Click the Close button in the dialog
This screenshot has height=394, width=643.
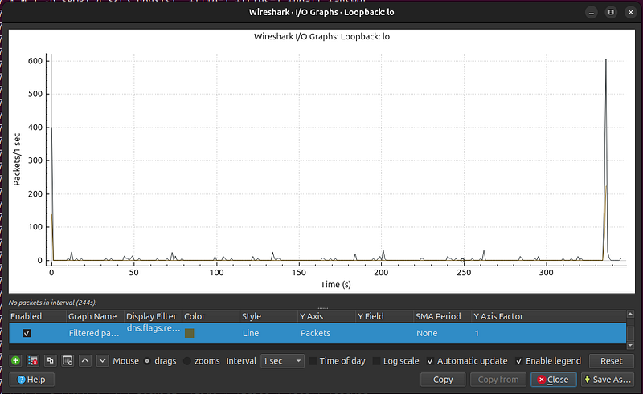coord(554,380)
